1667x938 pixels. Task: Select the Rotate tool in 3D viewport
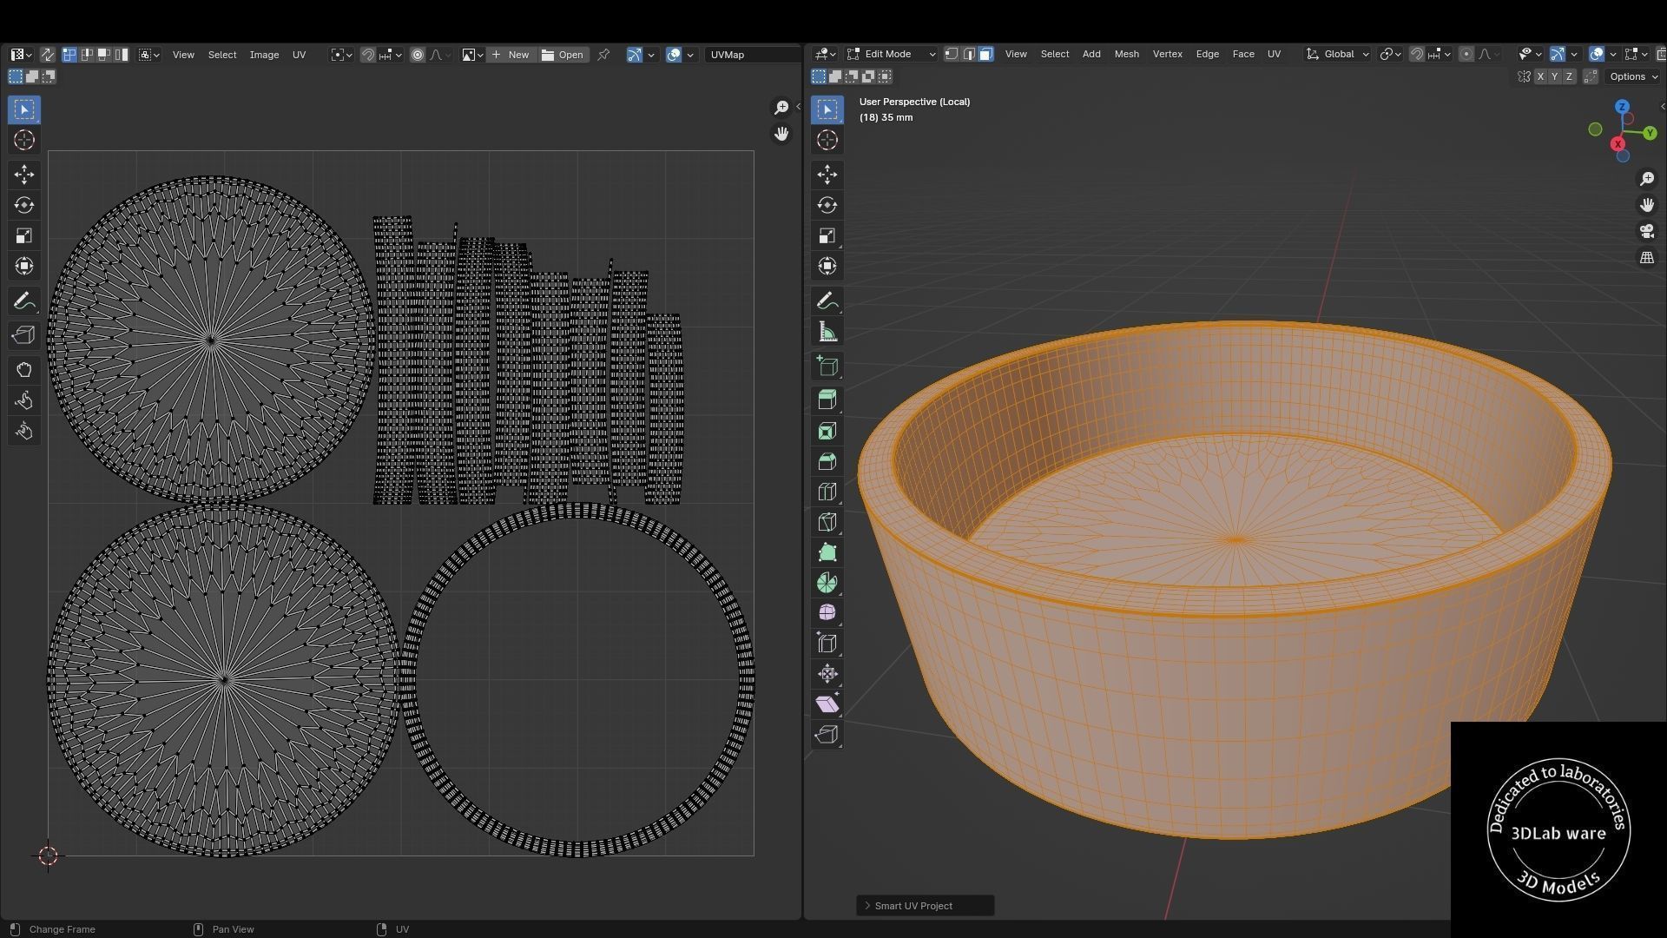pyautogui.click(x=827, y=205)
